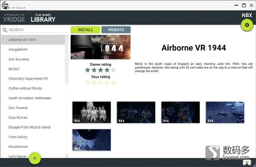
Task: Rate the game two stars under Your rating
Action: tap(94, 83)
